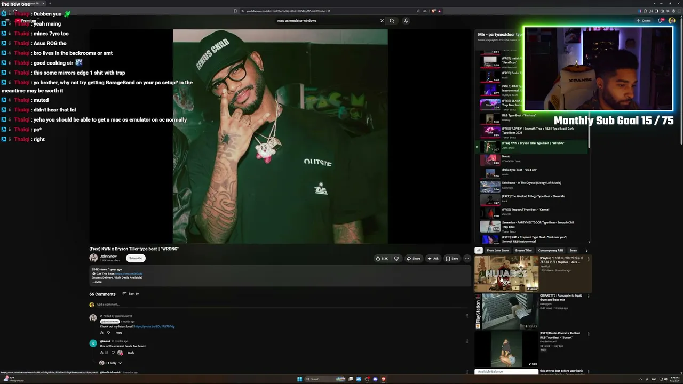
Task: Open the Get This Beat link
Action: click(x=129, y=274)
